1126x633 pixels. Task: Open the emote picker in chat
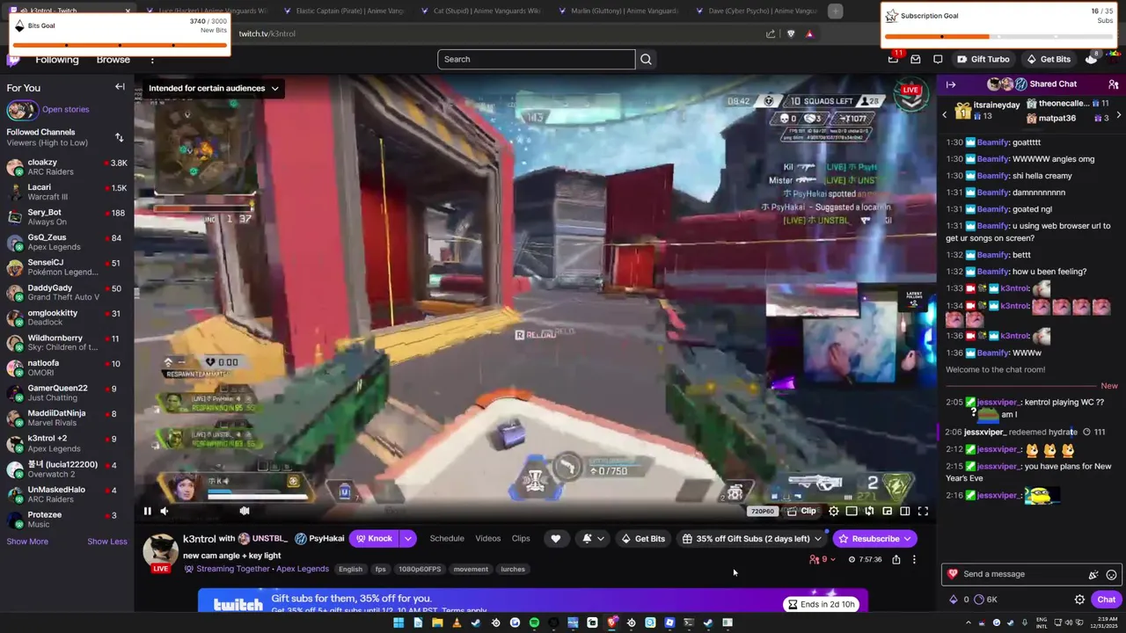coord(1111,574)
